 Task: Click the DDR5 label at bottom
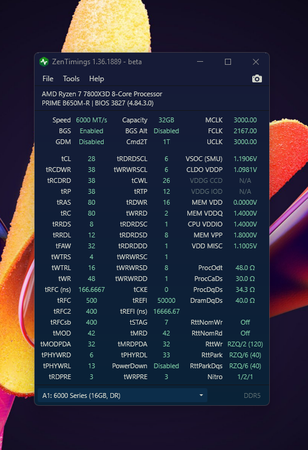(252, 395)
